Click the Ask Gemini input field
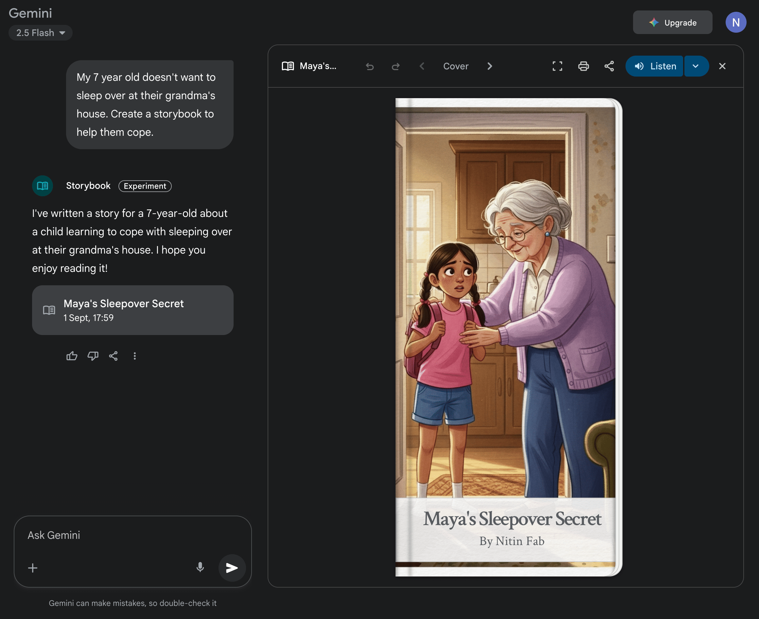759x619 pixels. pos(132,535)
